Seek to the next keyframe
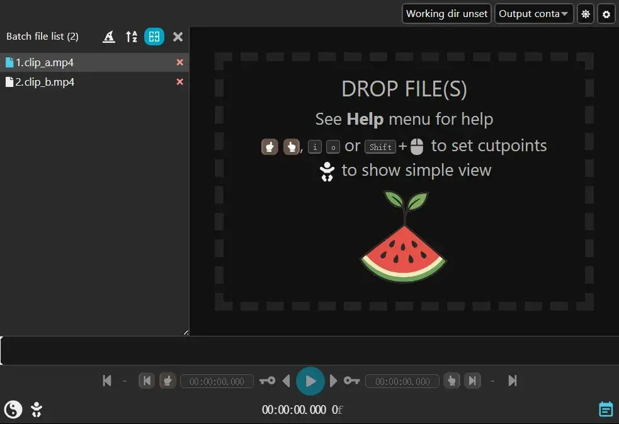 (x=351, y=381)
